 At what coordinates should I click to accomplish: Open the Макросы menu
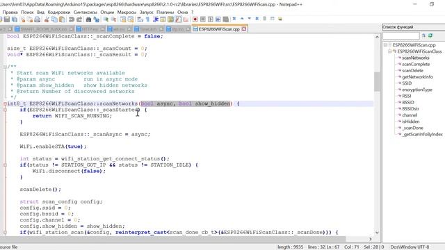127,12
